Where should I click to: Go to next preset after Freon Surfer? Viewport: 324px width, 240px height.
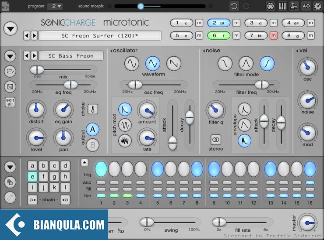coord(34,36)
